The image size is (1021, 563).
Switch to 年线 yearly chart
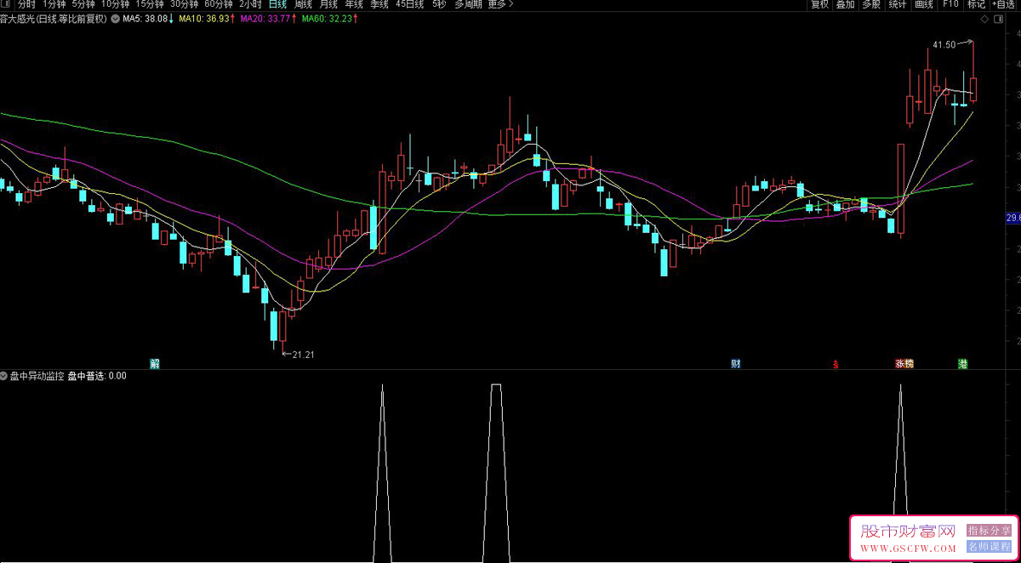point(354,4)
